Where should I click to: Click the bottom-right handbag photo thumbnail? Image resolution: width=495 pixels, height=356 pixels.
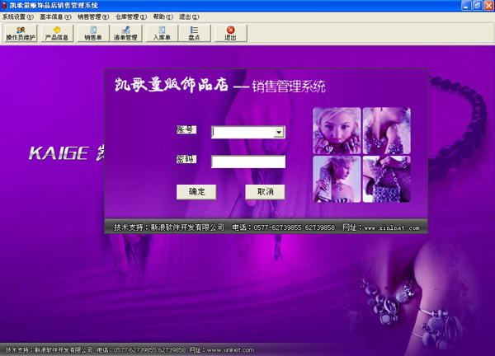(x=386, y=180)
